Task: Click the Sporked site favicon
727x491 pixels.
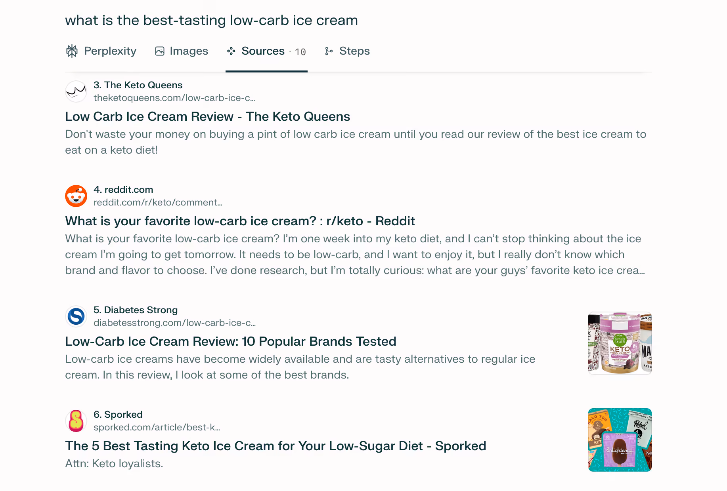Action: [x=76, y=421]
